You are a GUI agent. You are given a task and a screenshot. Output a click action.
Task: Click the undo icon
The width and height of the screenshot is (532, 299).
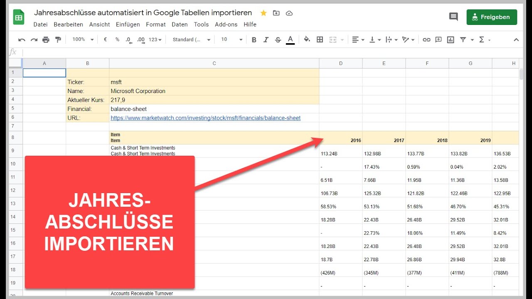22,39
